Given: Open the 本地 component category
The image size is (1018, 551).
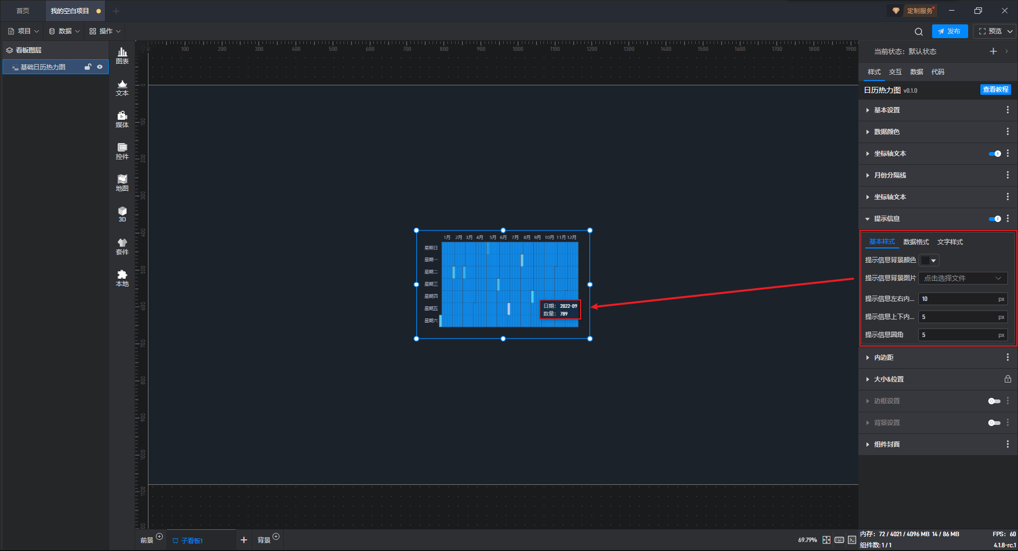Looking at the screenshot, I should pos(122,278).
